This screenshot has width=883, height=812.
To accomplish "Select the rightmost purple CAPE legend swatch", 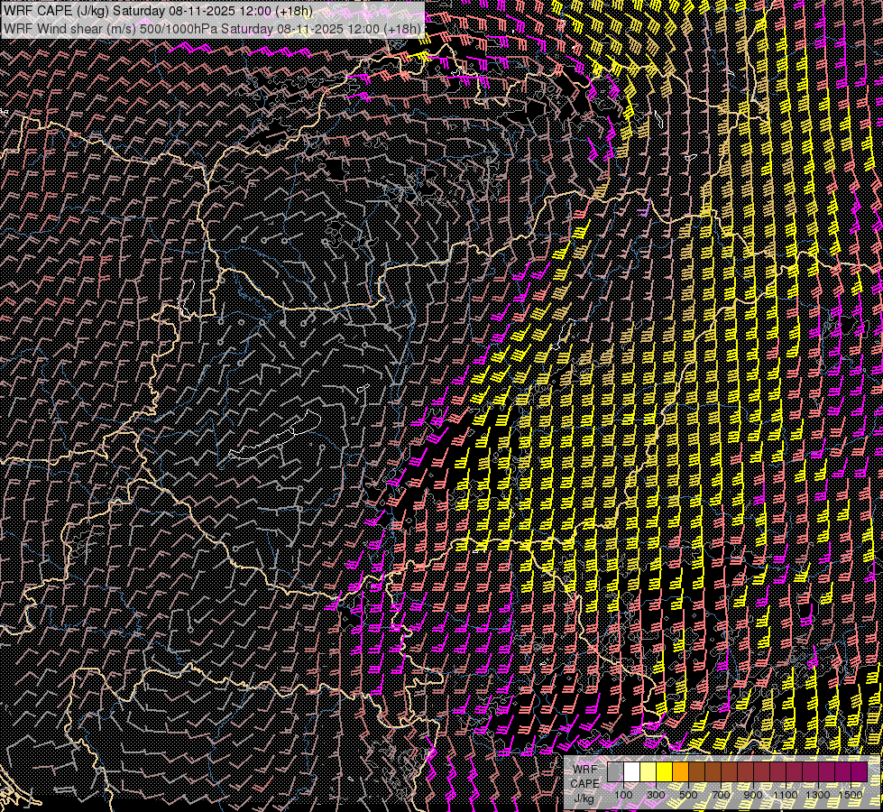I will click(859, 771).
